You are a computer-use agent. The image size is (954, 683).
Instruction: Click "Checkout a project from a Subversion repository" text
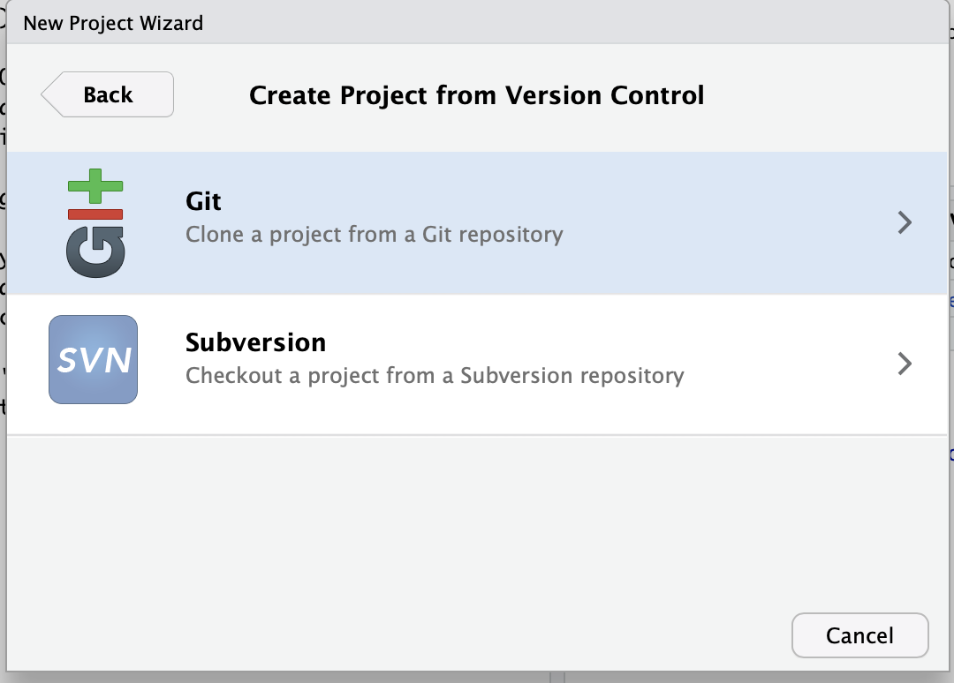pyautogui.click(x=435, y=376)
